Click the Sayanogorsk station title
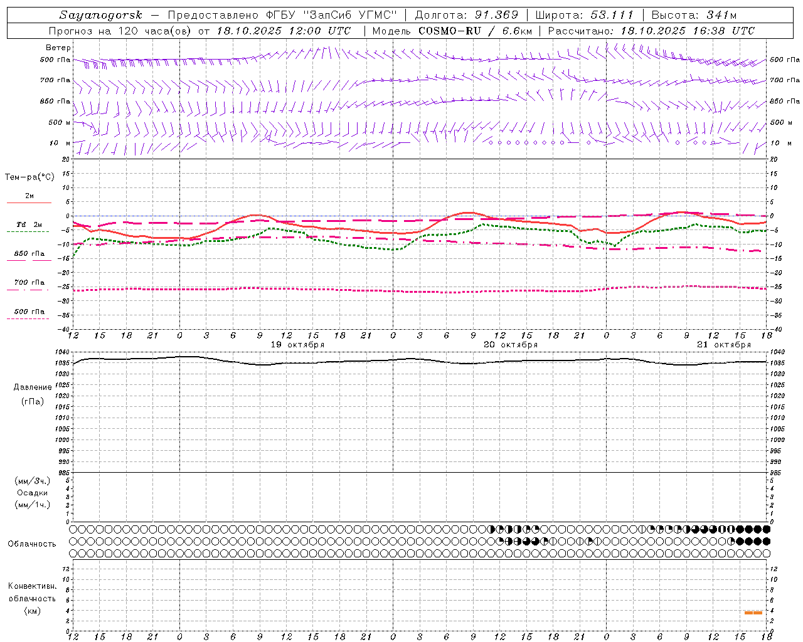 pyautogui.click(x=100, y=15)
